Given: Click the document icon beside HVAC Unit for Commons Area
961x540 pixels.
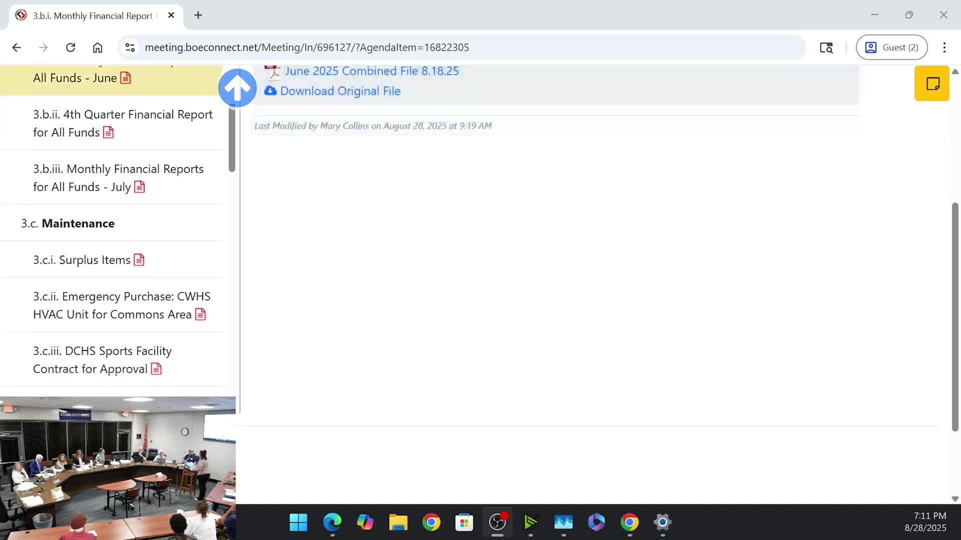Looking at the screenshot, I should click(200, 314).
